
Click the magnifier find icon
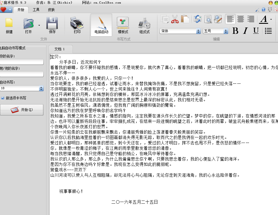(x=208, y=19)
